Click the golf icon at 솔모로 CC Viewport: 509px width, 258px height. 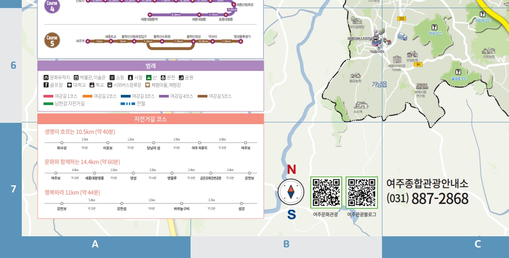tap(458, 72)
